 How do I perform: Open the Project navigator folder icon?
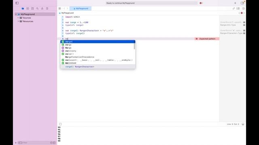pyautogui.click(x=23, y=8)
